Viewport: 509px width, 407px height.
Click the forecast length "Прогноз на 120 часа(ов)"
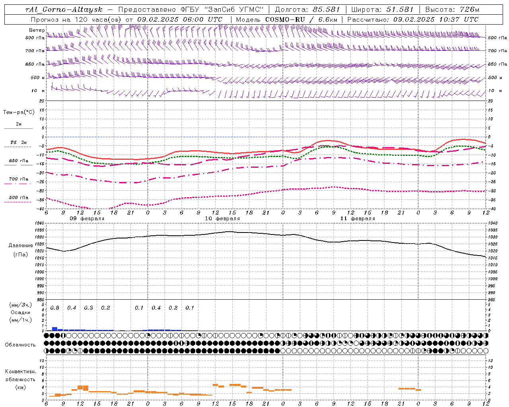pyautogui.click(x=76, y=19)
